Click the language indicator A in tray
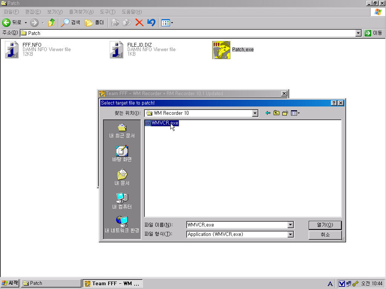 pyautogui.click(x=330, y=284)
